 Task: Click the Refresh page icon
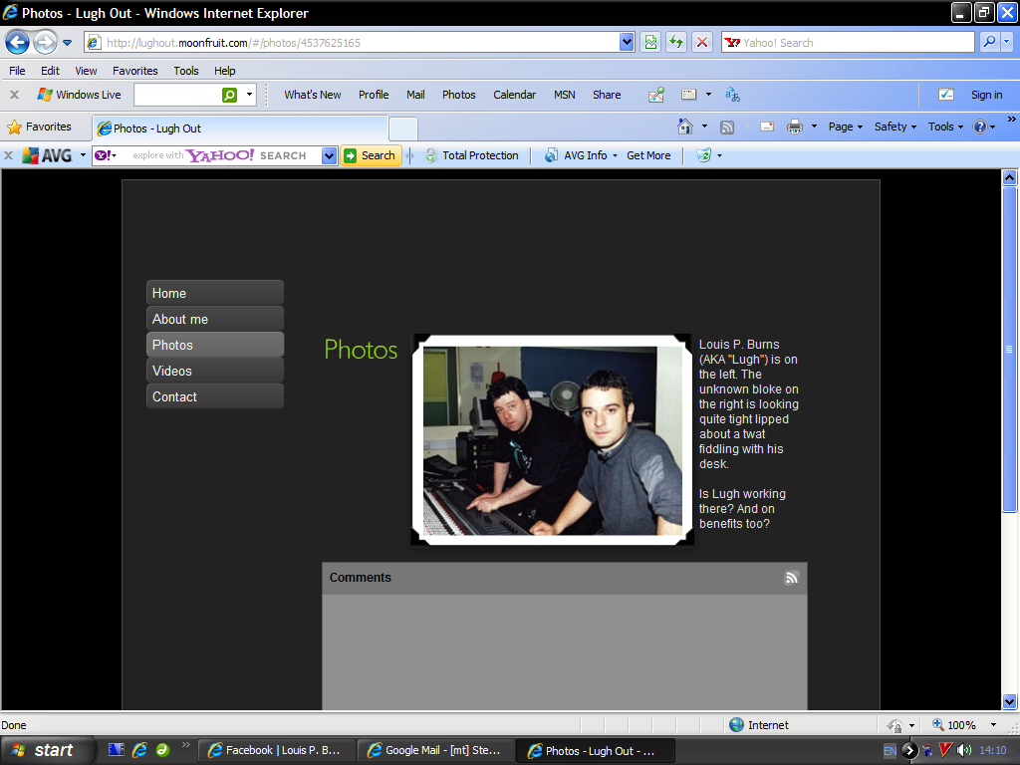click(676, 42)
